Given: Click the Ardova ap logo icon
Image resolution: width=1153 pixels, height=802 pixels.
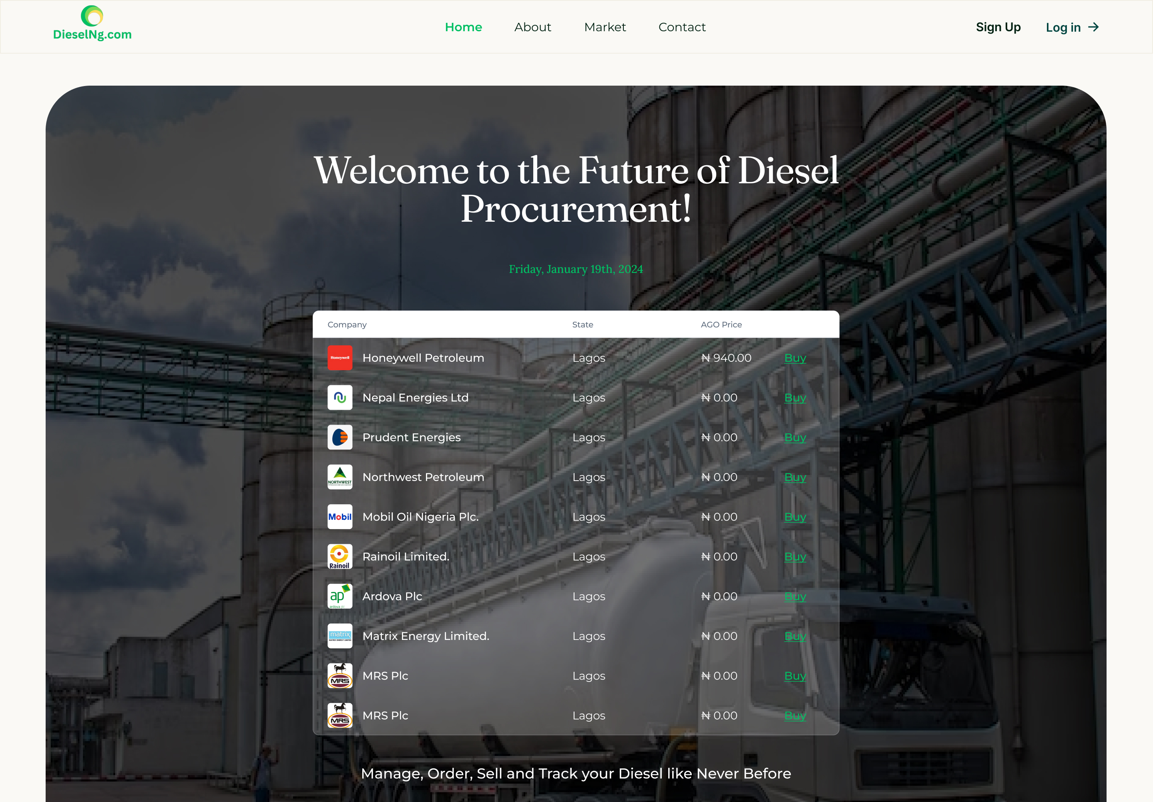Looking at the screenshot, I should pos(340,596).
